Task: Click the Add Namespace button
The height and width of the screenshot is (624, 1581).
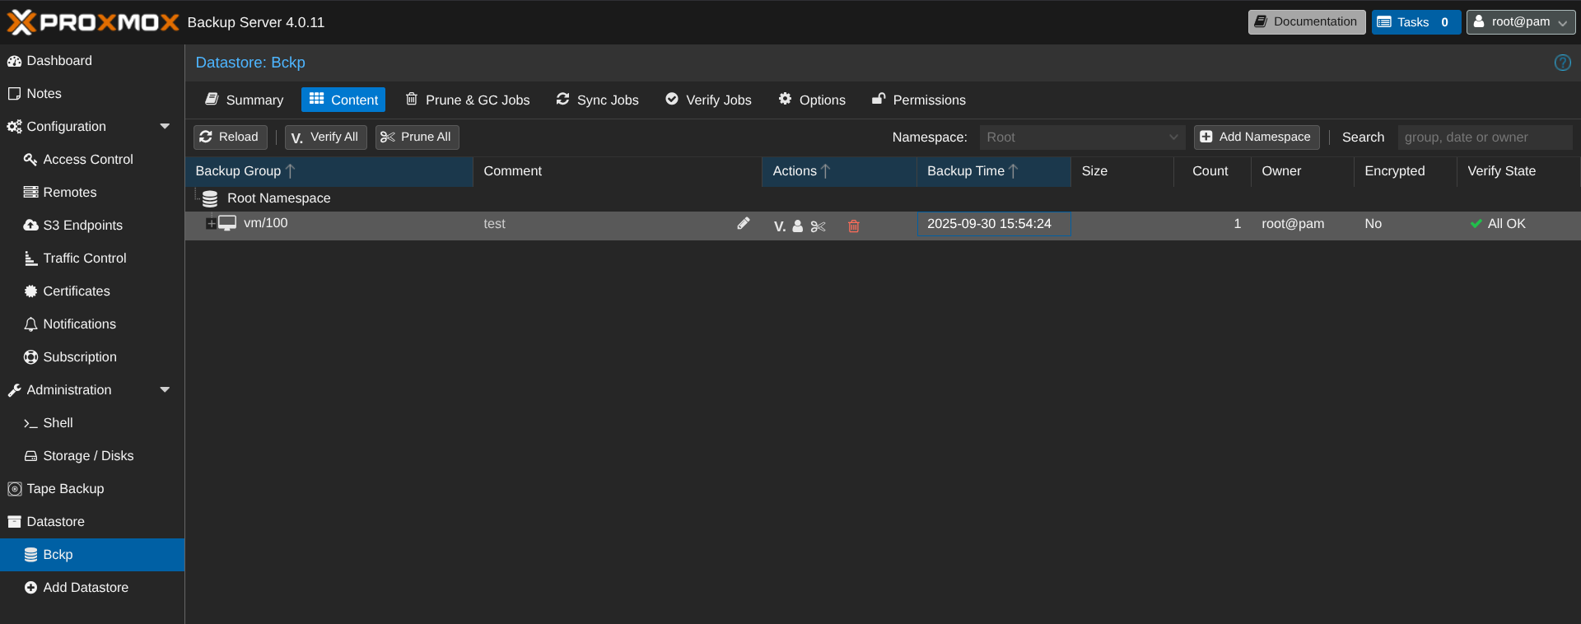Action: pyautogui.click(x=1256, y=137)
